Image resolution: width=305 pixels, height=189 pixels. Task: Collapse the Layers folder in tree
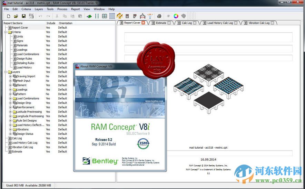pos(6,72)
